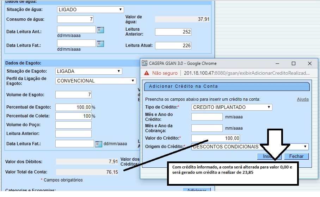Click the Percentual de Coleta field
This screenshot has width=320, height=197.
point(73,116)
